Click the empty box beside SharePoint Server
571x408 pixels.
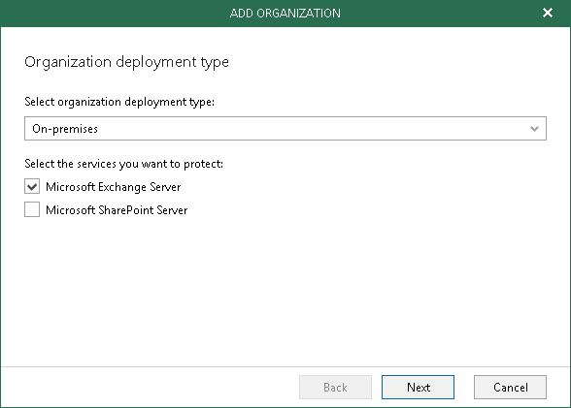32,209
